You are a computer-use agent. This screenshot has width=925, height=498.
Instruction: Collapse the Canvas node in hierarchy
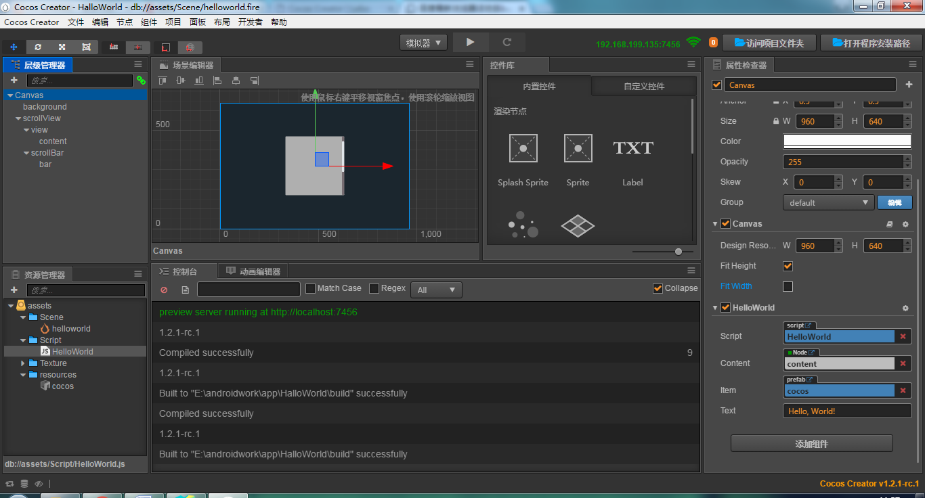[10, 95]
